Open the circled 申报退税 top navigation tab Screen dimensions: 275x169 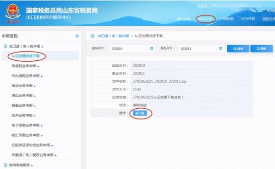click(205, 19)
